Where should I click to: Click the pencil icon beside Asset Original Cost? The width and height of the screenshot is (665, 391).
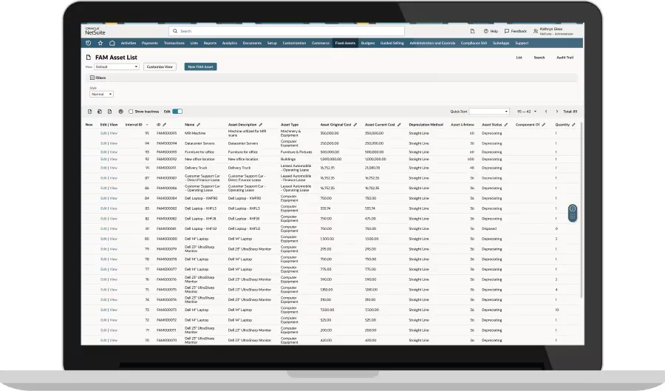[x=355, y=125]
